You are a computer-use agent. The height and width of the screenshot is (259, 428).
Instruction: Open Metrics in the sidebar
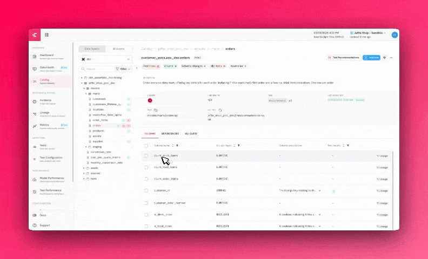[50, 126]
